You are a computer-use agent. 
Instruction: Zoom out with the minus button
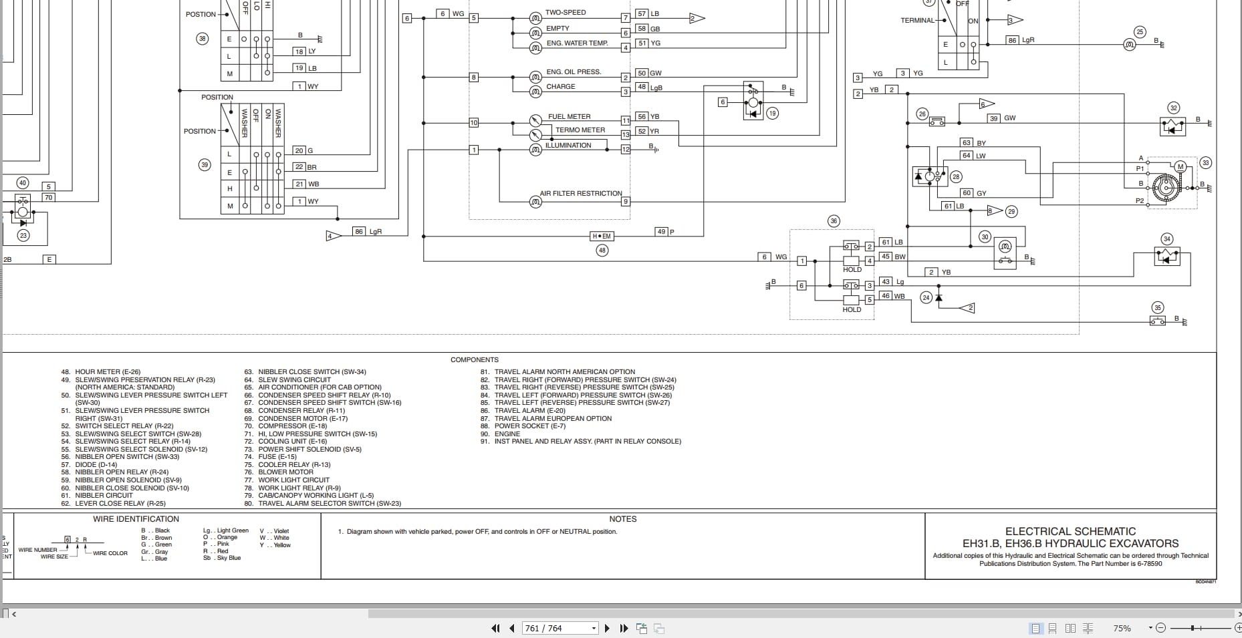pyautogui.click(x=1160, y=628)
